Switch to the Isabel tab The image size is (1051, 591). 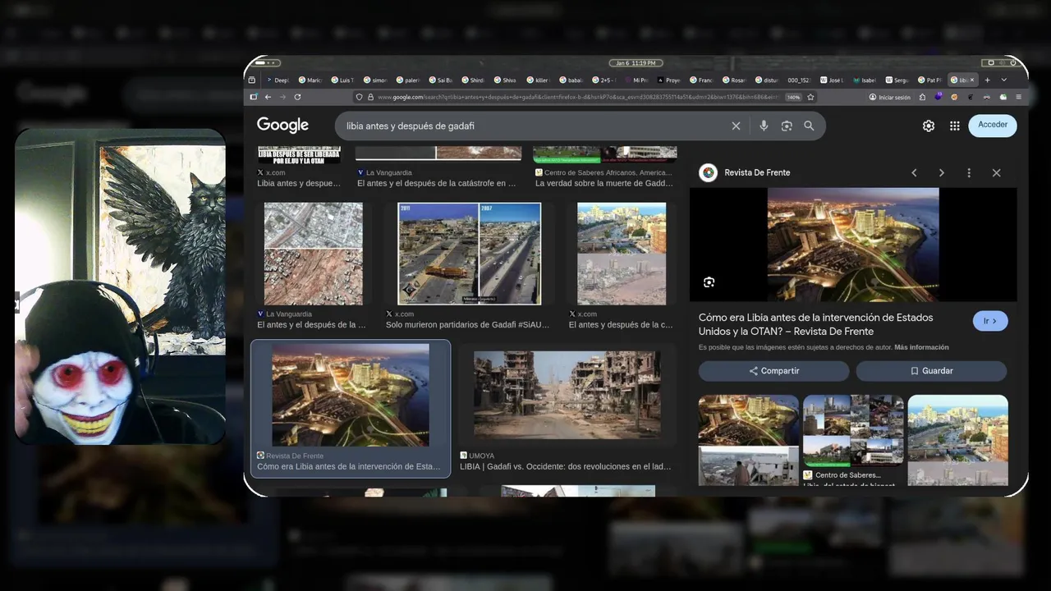pyautogui.click(x=865, y=80)
